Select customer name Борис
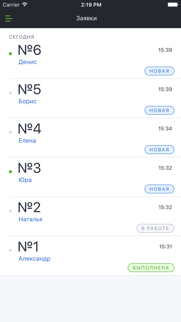Viewport: 181px width, 322px height. click(x=27, y=101)
